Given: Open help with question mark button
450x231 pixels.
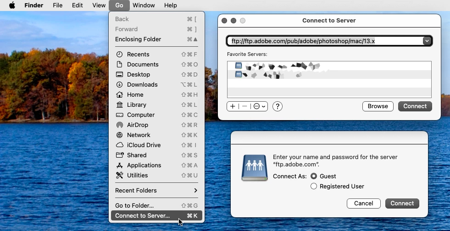Looking at the screenshot, I should [x=277, y=106].
